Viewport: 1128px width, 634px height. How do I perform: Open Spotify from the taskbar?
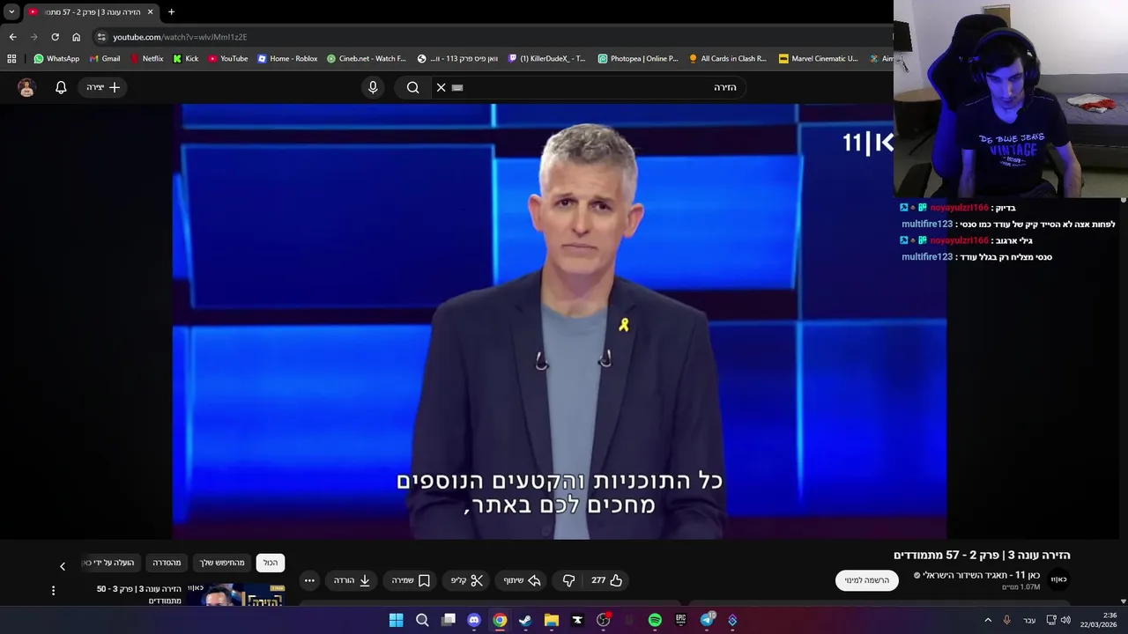[x=655, y=620]
